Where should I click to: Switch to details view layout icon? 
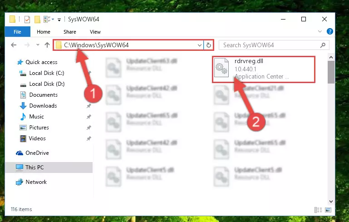[x=318, y=210]
